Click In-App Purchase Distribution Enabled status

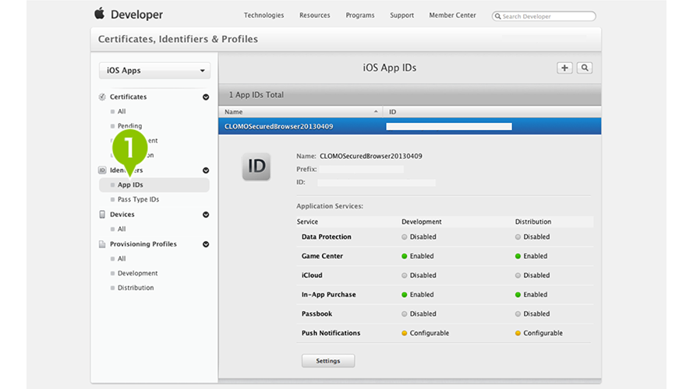pos(531,295)
